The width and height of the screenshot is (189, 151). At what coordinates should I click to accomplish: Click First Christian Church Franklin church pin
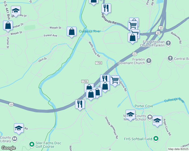168,44
